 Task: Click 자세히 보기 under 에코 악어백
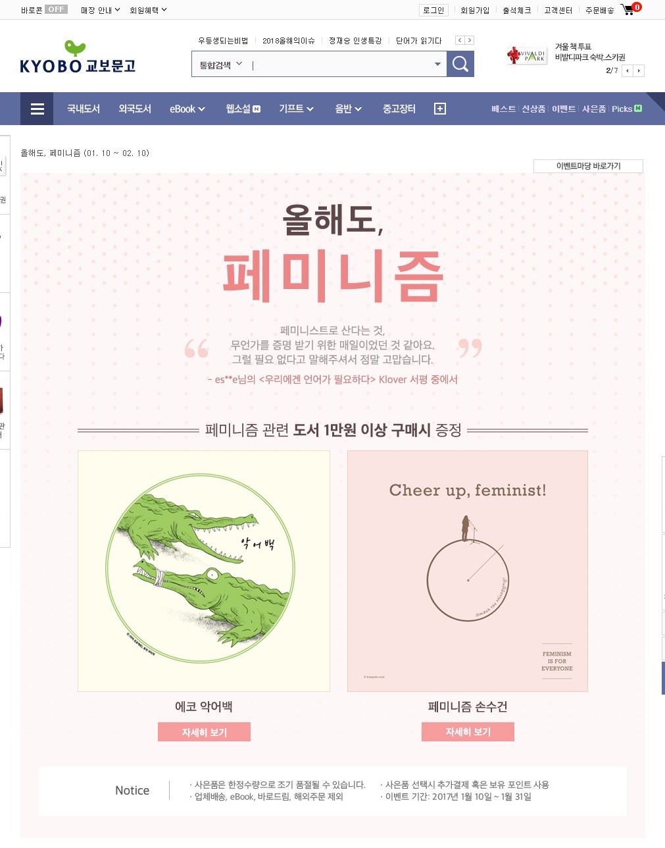(x=204, y=732)
